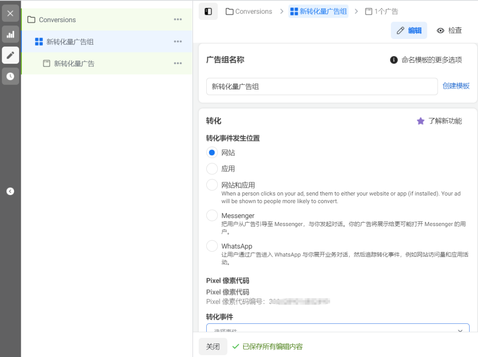Select Messenger as conversion event location
This screenshot has width=478, height=357.
tap(212, 215)
